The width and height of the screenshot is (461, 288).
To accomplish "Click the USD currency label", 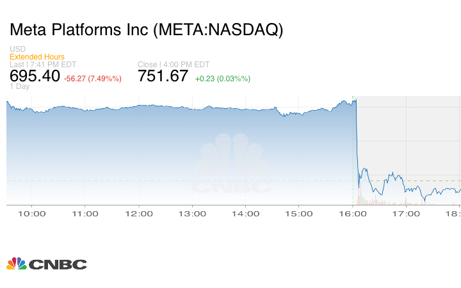I will [17, 49].
